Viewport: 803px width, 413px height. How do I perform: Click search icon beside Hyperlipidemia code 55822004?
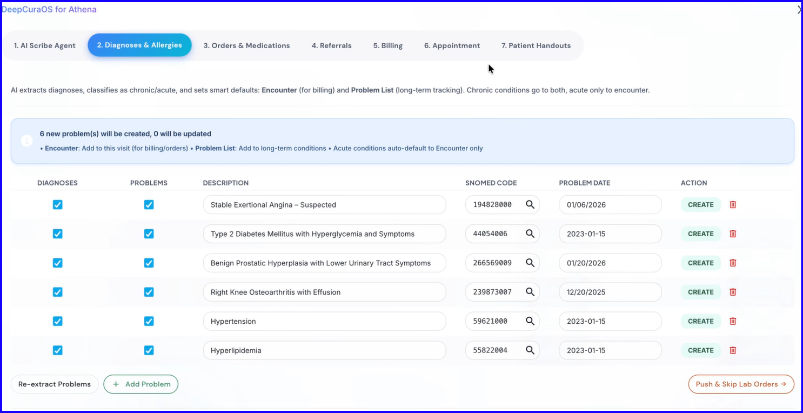tap(530, 351)
